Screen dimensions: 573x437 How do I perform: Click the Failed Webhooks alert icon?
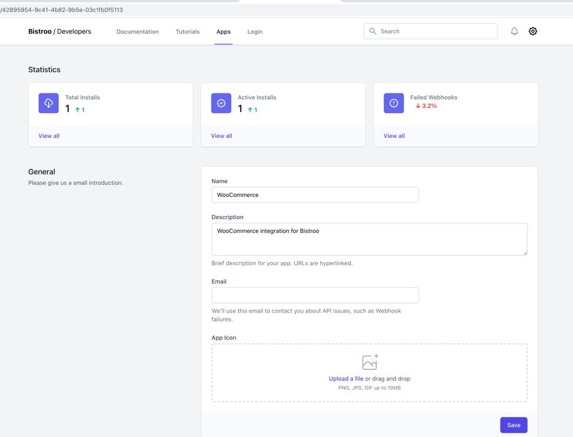(394, 103)
